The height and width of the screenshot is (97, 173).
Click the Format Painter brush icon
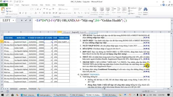click(x=7, y=14)
